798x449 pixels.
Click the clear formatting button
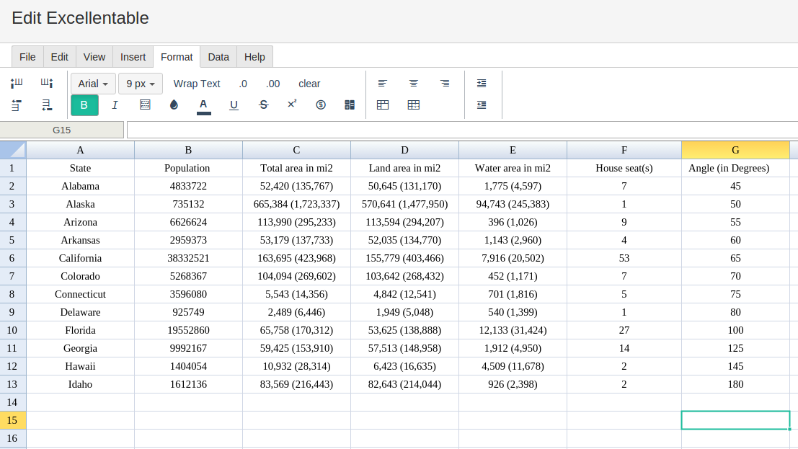[309, 84]
